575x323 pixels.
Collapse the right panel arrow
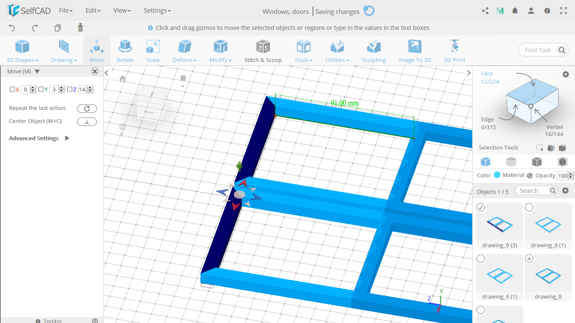(x=468, y=73)
